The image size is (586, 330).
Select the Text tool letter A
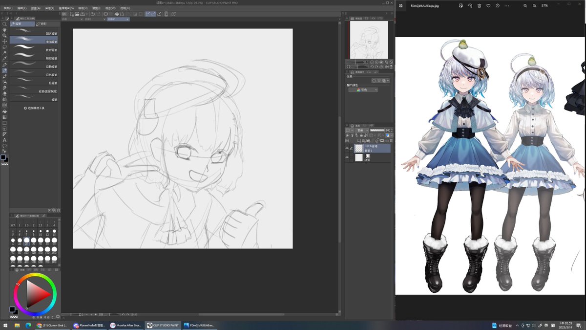point(4,140)
